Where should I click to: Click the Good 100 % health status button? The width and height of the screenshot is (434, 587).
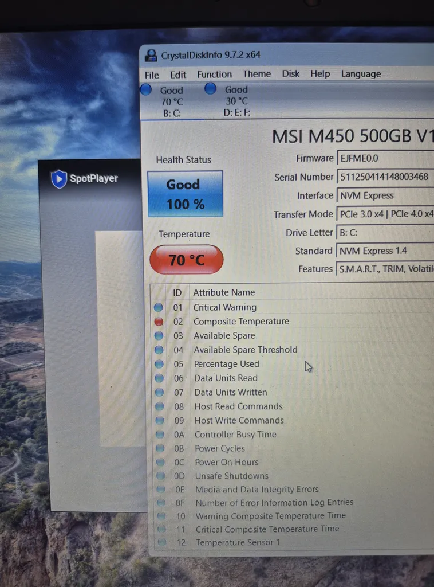pos(185,194)
